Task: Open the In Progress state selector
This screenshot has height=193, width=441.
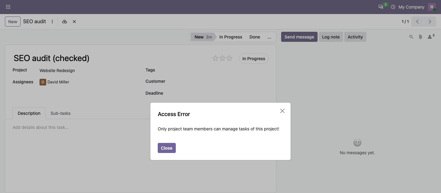Action: tap(254, 59)
